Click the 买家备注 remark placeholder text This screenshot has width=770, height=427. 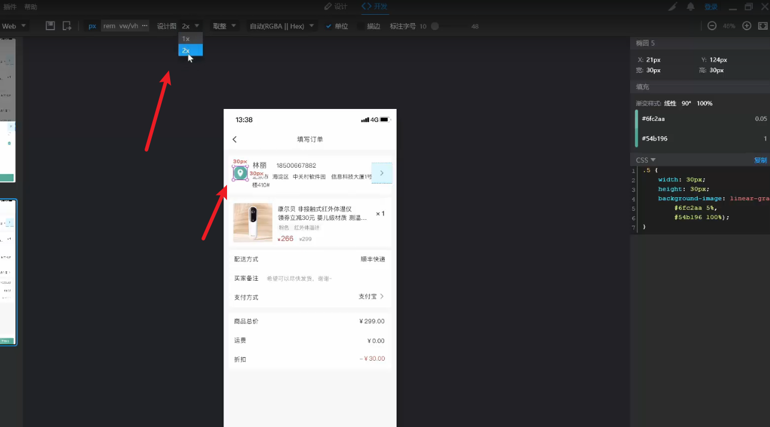(x=299, y=278)
